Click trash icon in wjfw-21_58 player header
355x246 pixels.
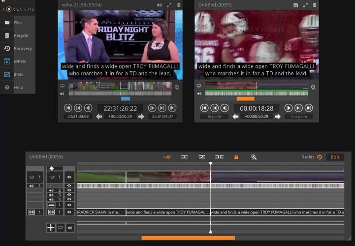(x=179, y=5)
